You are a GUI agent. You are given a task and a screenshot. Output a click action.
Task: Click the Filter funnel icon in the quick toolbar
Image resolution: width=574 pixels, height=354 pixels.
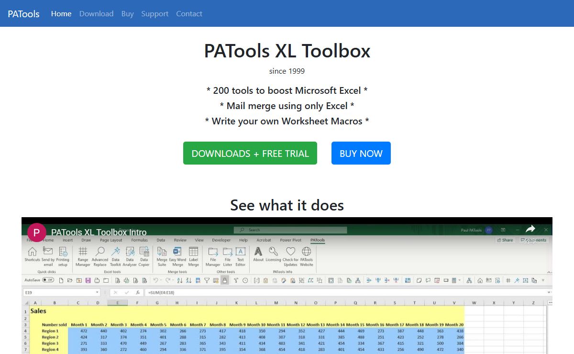click(207, 280)
